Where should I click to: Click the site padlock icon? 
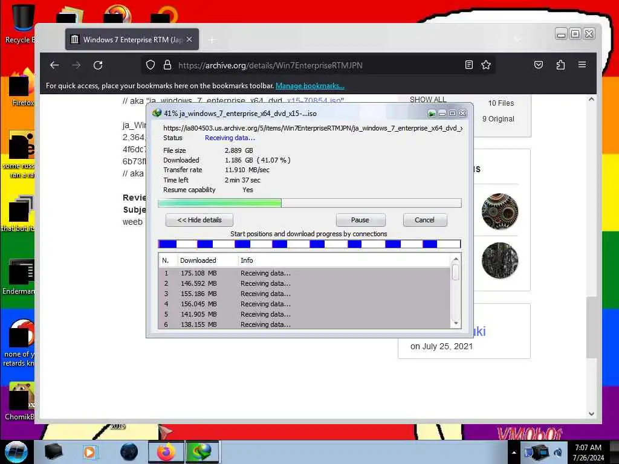pyautogui.click(x=167, y=65)
